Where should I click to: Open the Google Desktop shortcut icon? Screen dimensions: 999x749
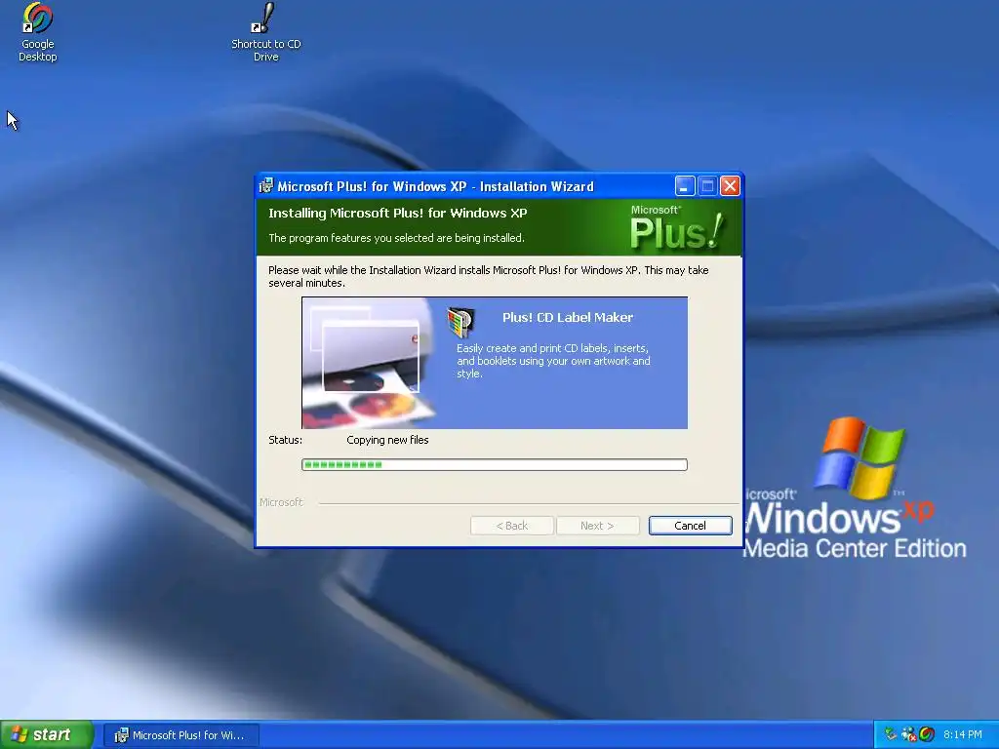tap(37, 20)
